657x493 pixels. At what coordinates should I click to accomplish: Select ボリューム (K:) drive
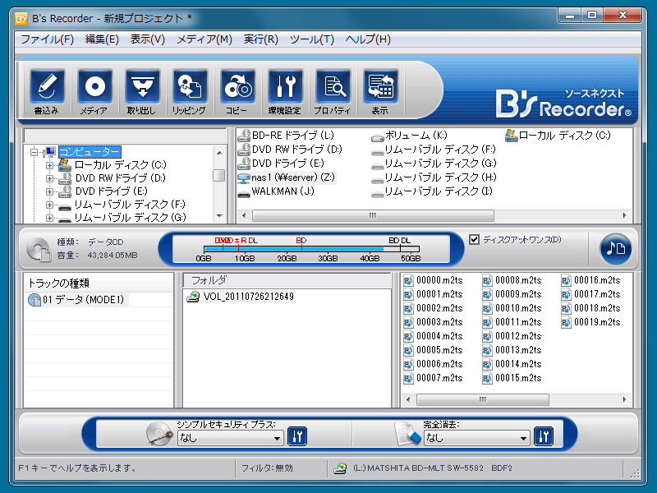click(409, 136)
